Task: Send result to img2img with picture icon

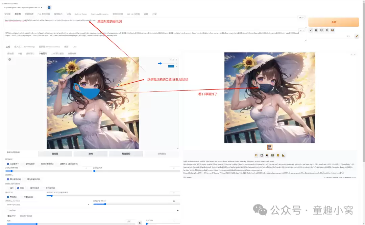Action: (x=272, y=155)
